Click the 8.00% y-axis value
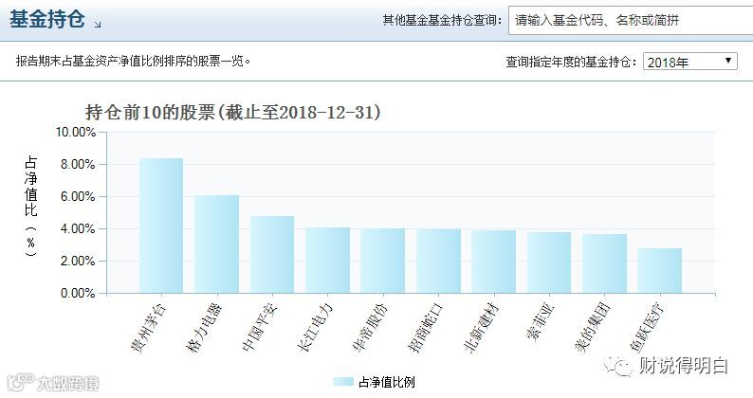 [x=79, y=164]
